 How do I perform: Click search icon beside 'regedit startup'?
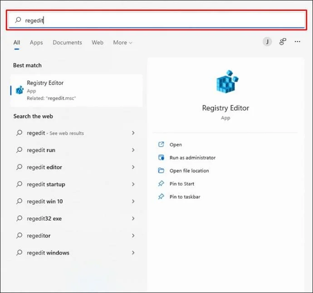click(x=19, y=184)
